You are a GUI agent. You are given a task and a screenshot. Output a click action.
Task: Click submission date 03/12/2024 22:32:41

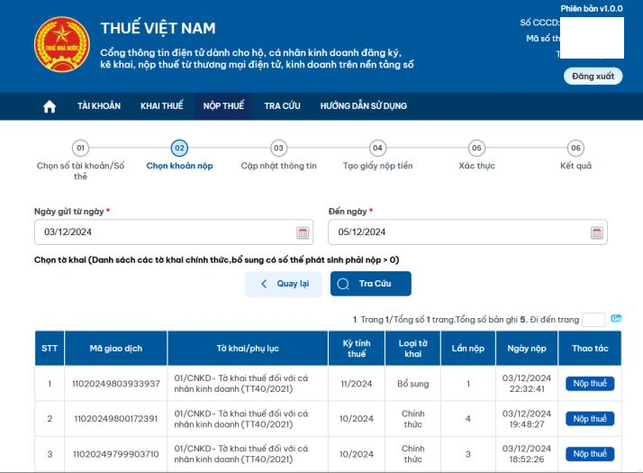(x=527, y=383)
